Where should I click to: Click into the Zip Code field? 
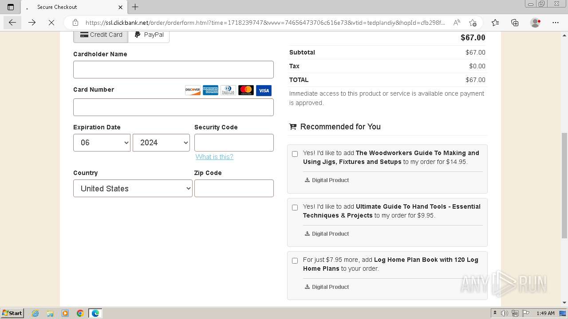tap(234, 188)
